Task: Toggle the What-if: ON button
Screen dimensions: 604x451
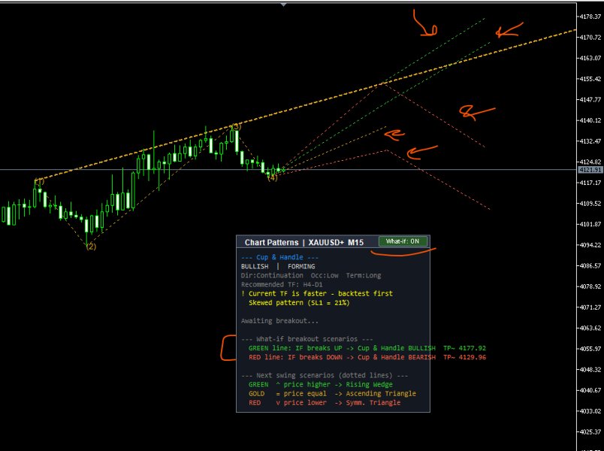Action: 403,241
